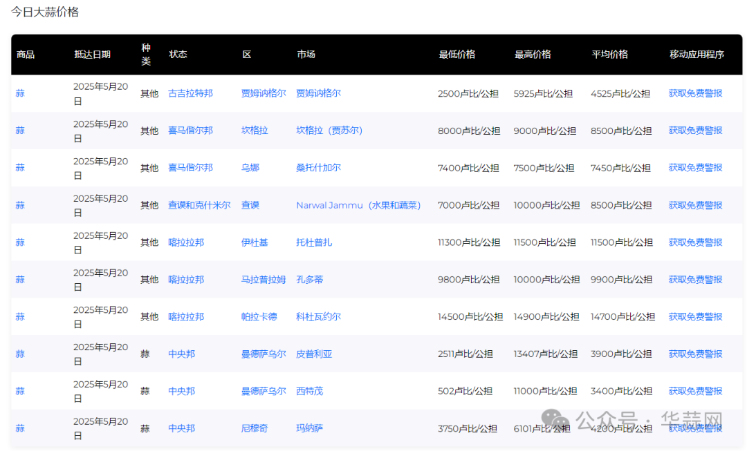Image resolution: width=747 pixels, height=451 pixels.
Task: Open 中央邦 link in 尼穆奇 row
Action: [x=181, y=428]
